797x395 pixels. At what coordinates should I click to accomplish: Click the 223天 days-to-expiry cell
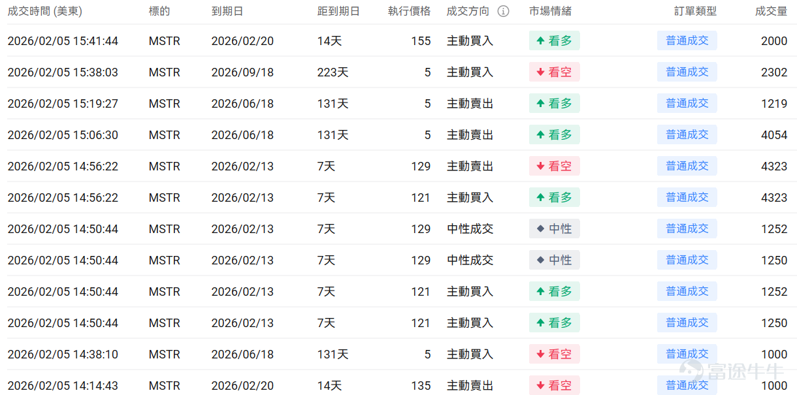click(x=333, y=72)
